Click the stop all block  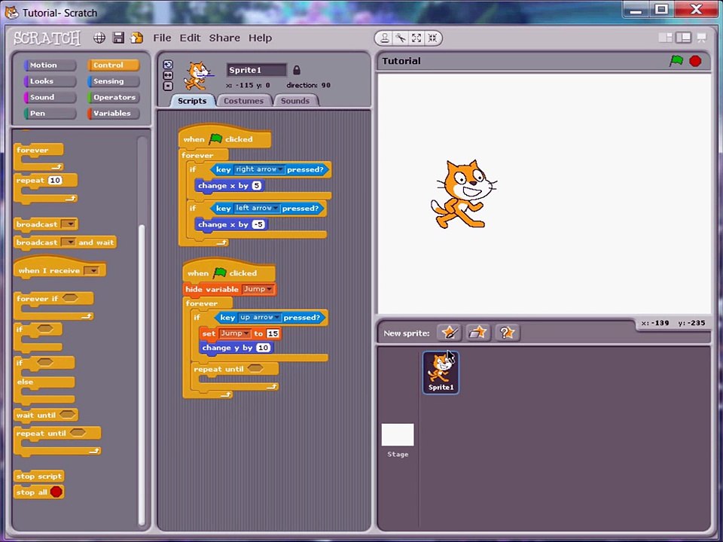click(x=38, y=492)
